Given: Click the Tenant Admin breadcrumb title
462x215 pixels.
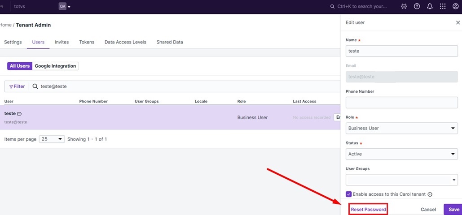Looking at the screenshot, I should click(33, 25).
